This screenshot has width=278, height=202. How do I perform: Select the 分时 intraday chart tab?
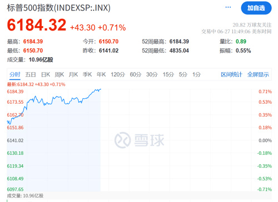(x=15, y=74)
